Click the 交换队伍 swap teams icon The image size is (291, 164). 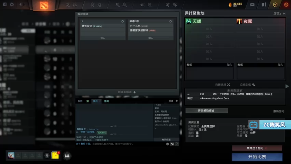[254, 85]
